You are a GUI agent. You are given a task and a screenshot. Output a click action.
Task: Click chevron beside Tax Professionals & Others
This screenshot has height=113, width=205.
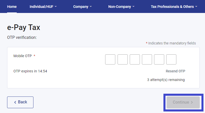tap(196, 7)
